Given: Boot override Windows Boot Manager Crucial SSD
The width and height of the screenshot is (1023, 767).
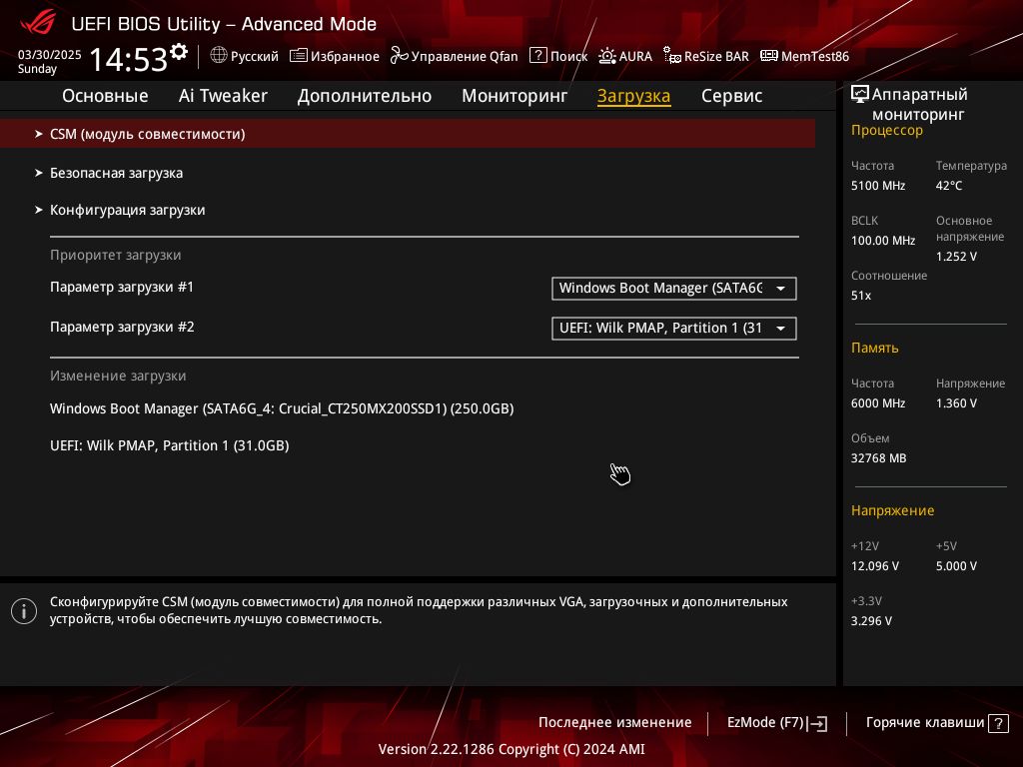Looking at the screenshot, I should (282, 408).
